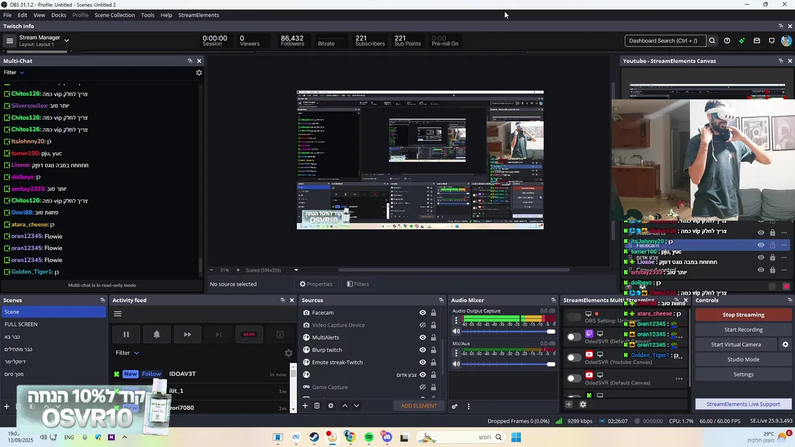Delete selected source with trash icon
795x447 pixels.
pos(317,406)
